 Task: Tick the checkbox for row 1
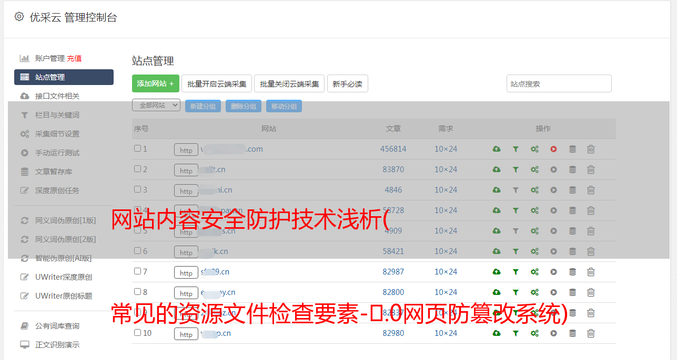point(137,149)
